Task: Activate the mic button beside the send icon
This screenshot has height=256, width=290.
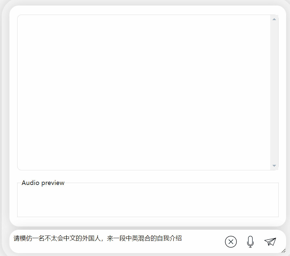Action: click(x=250, y=242)
